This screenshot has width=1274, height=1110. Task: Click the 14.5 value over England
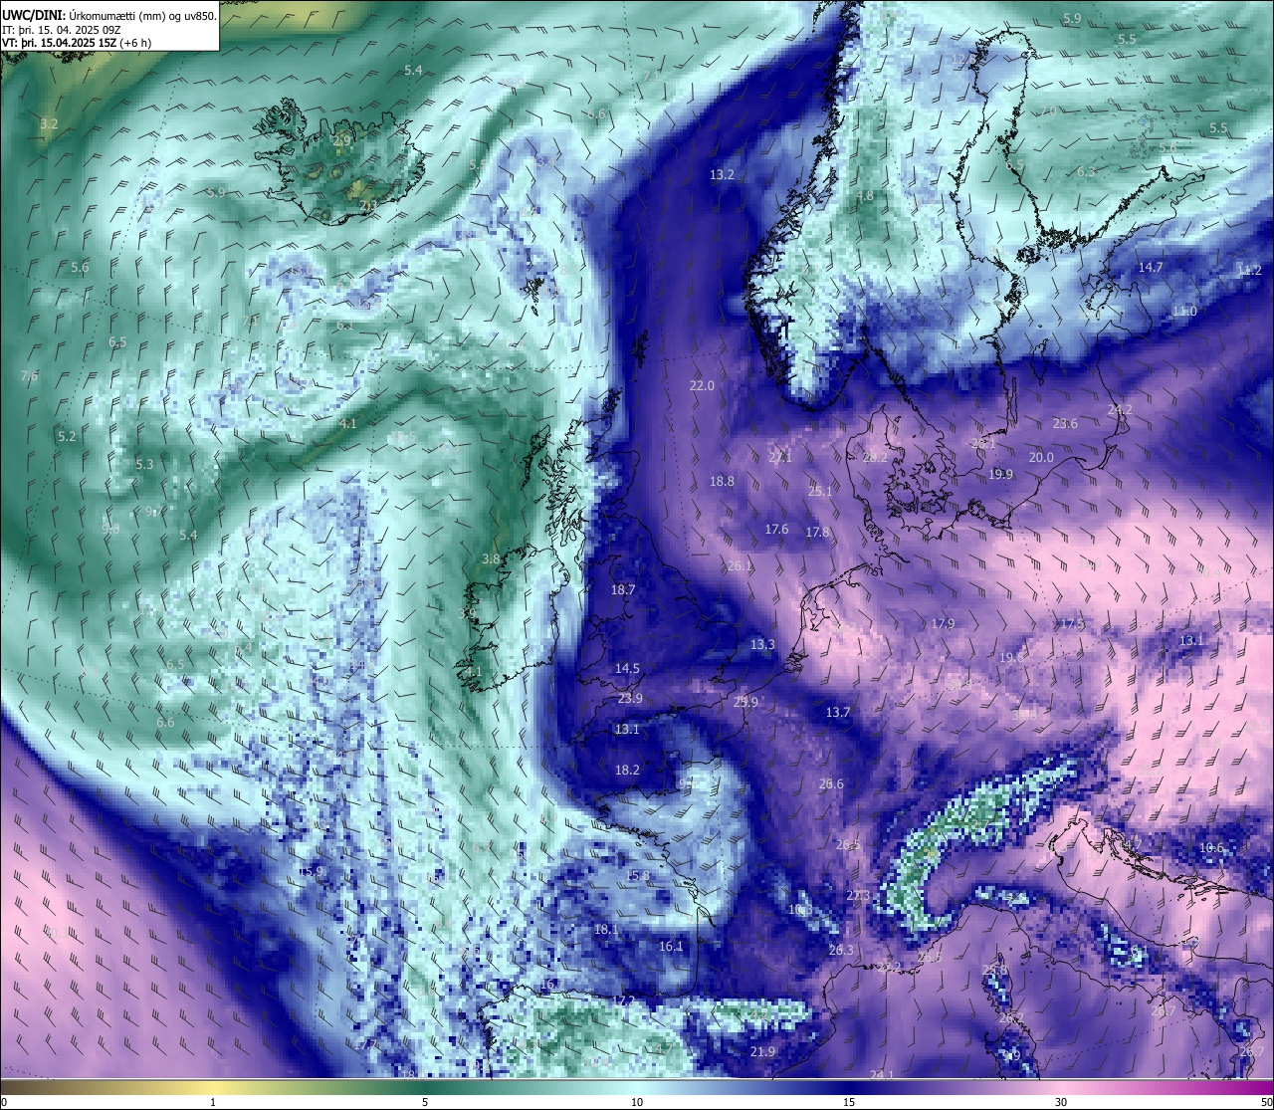627,668
